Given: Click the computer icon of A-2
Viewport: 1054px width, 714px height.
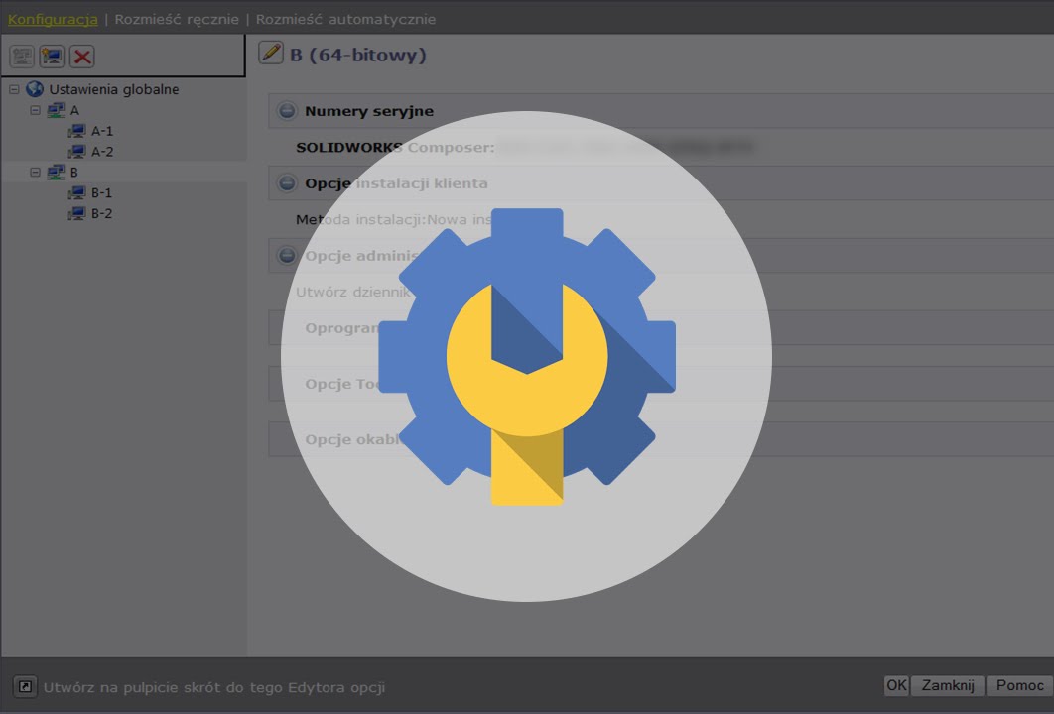Looking at the screenshot, I should (76, 151).
